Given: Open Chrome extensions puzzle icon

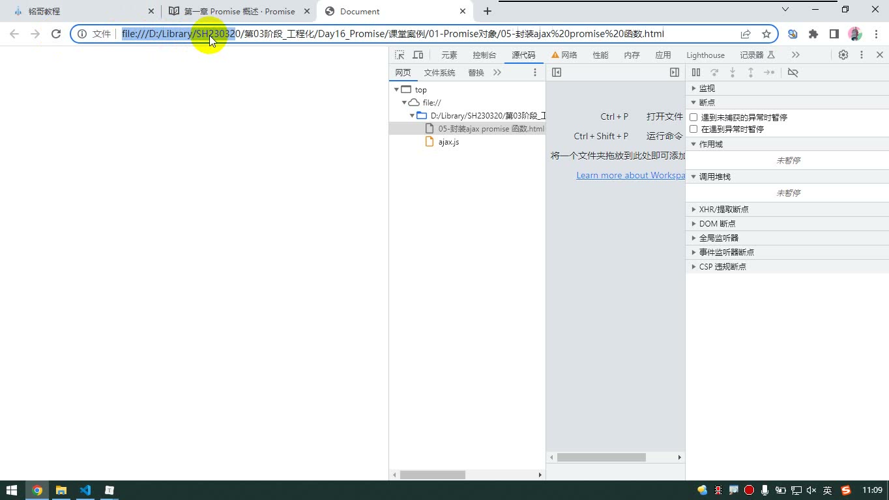Looking at the screenshot, I should point(813,34).
